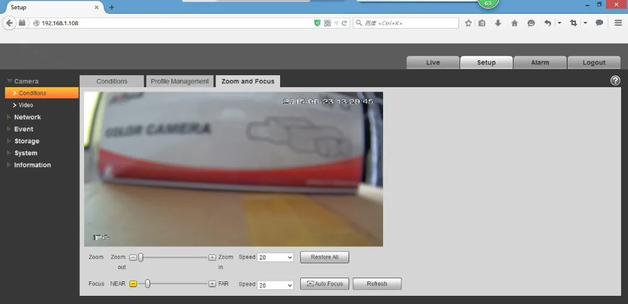Viewport: 628px width, 304px height.
Task: Click the Auto Focus button
Action: [325, 283]
